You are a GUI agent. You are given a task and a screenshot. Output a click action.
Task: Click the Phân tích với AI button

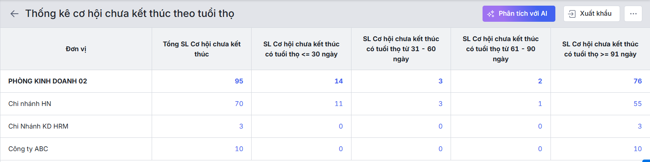519,14
